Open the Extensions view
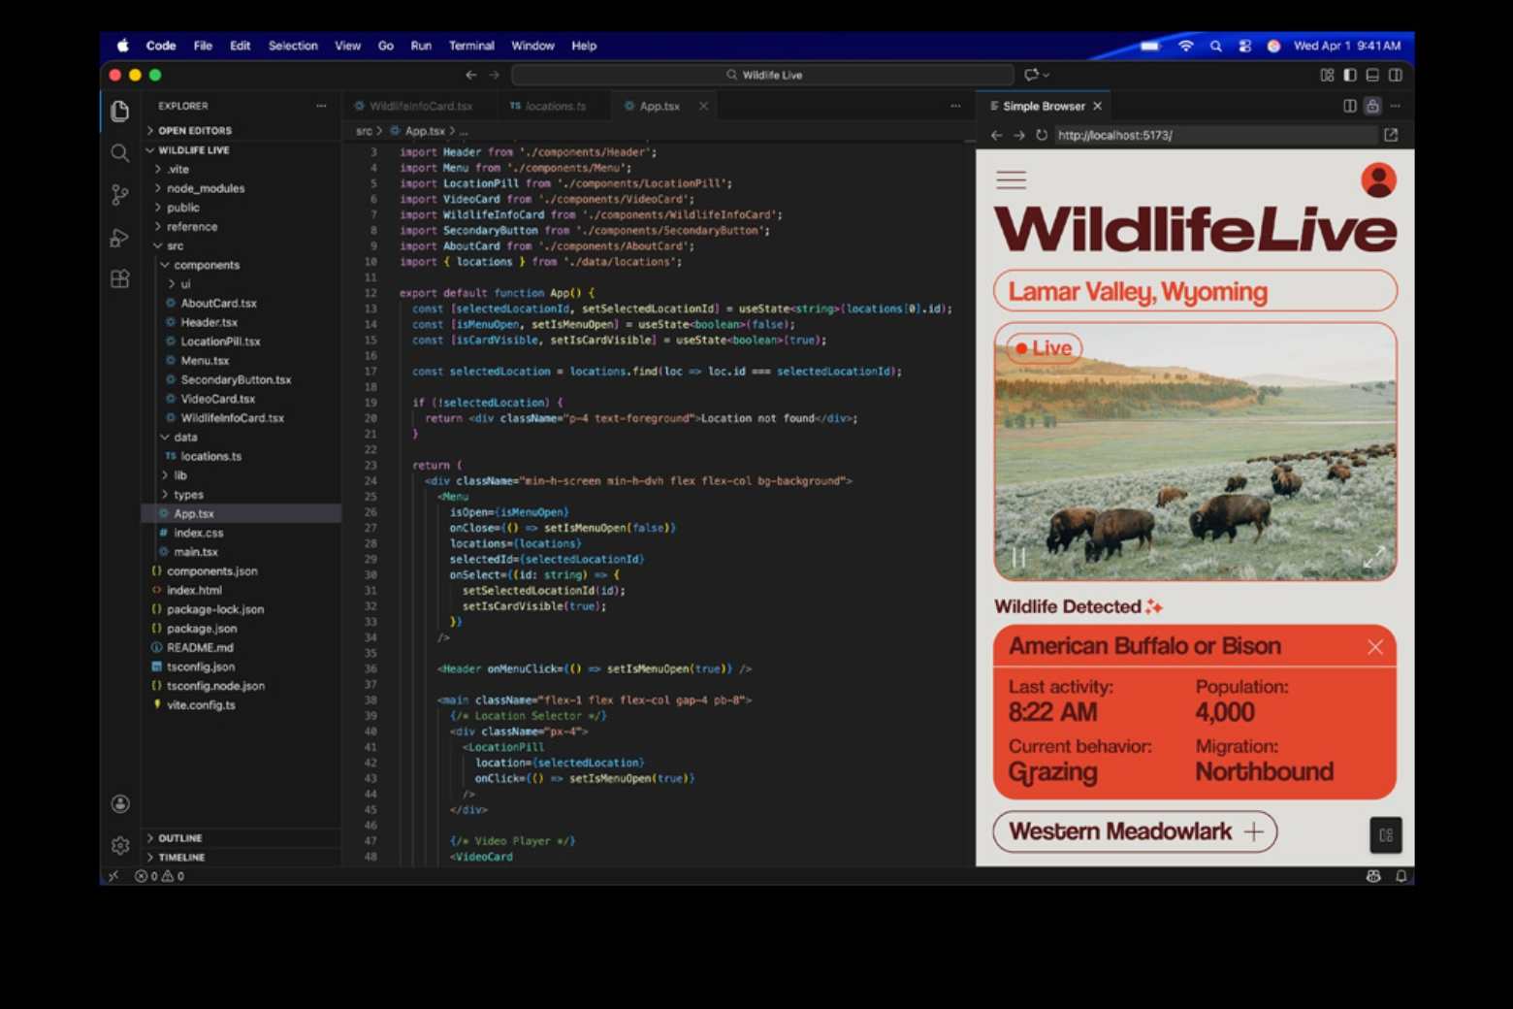Screen dimensions: 1513x1009 click(119, 279)
